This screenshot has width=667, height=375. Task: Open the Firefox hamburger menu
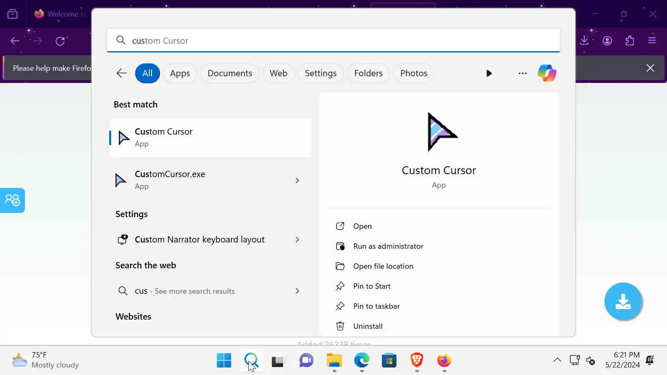[x=652, y=40]
